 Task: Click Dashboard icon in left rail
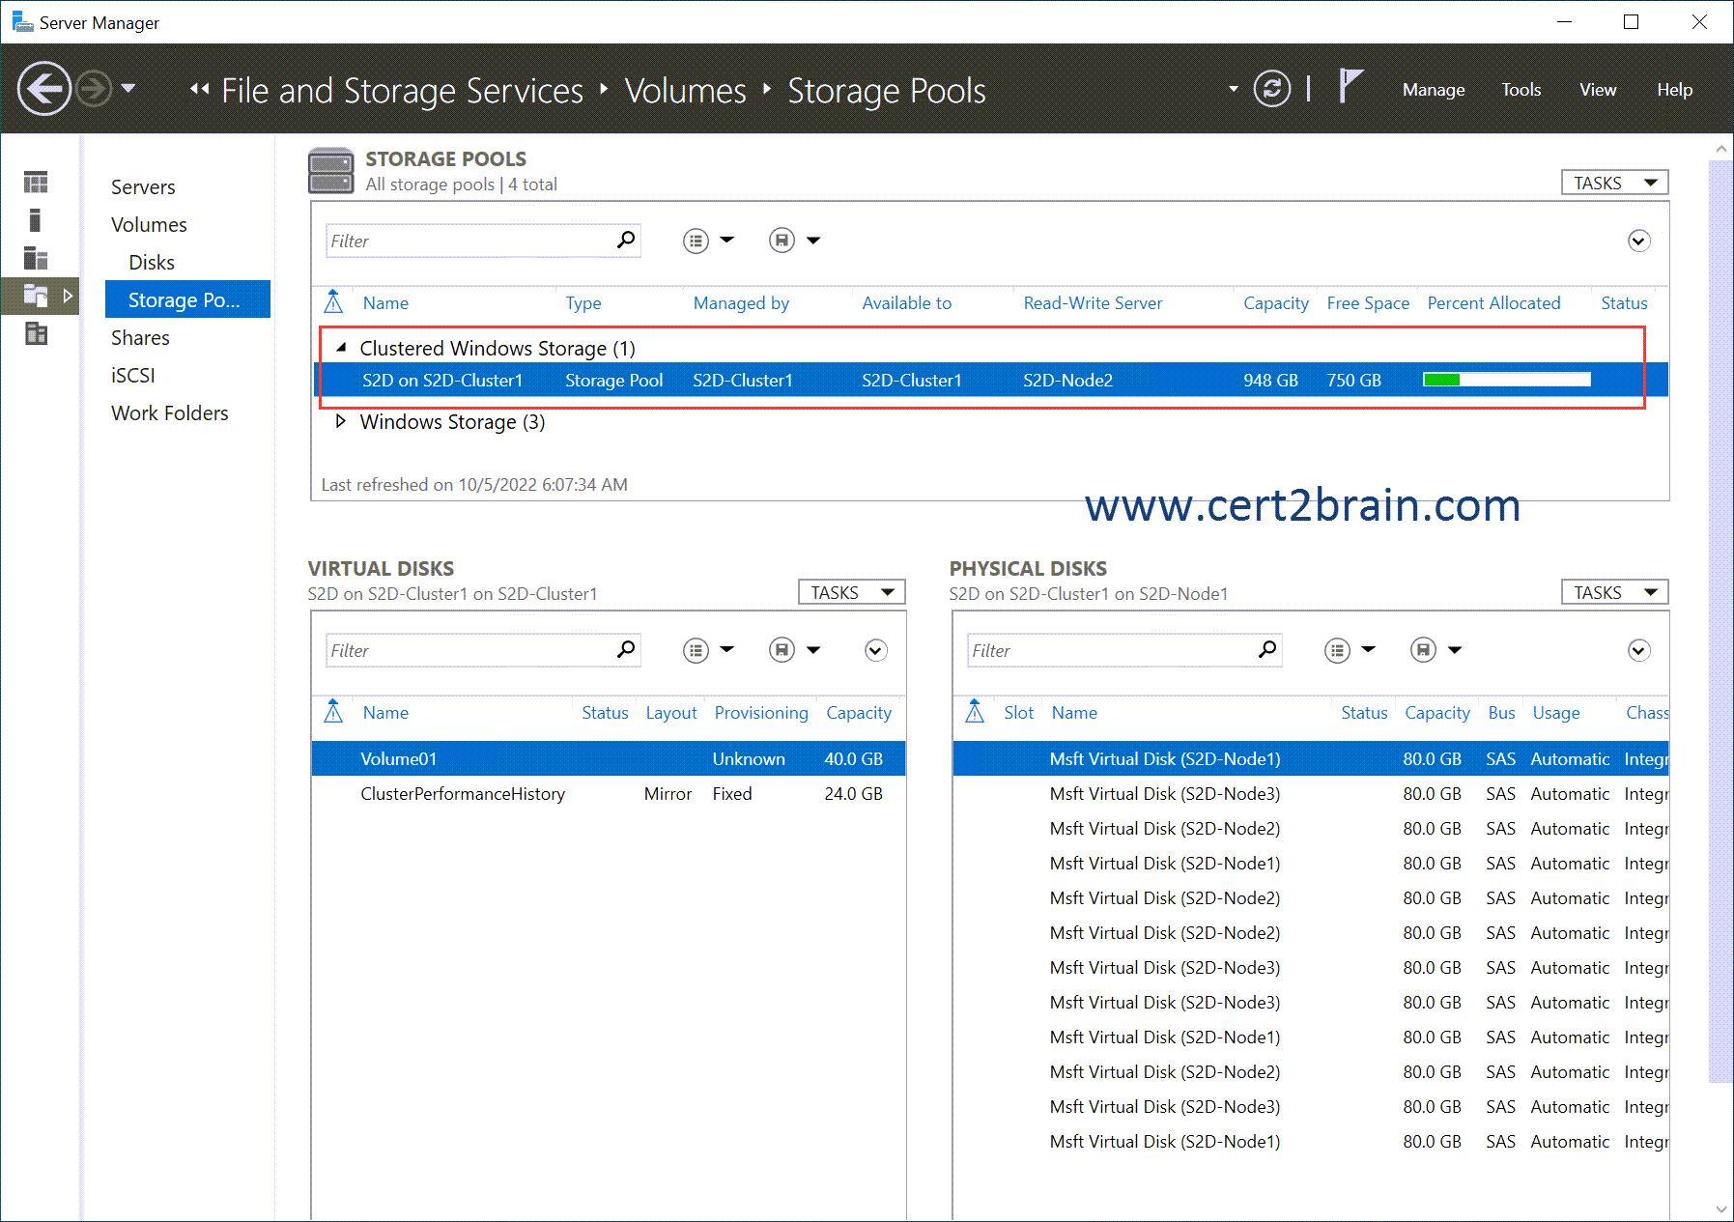(x=36, y=182)
